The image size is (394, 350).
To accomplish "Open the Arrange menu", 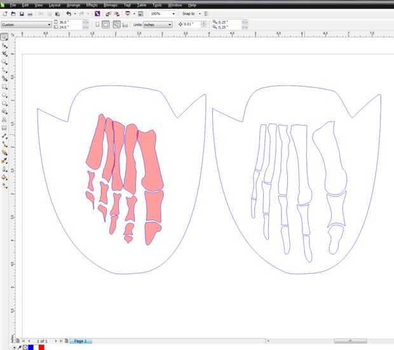I will (x=73, y=5).
